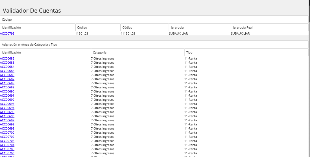Open account link ACC00799
This screenshot has width=310, height=157.
(7, 33)
